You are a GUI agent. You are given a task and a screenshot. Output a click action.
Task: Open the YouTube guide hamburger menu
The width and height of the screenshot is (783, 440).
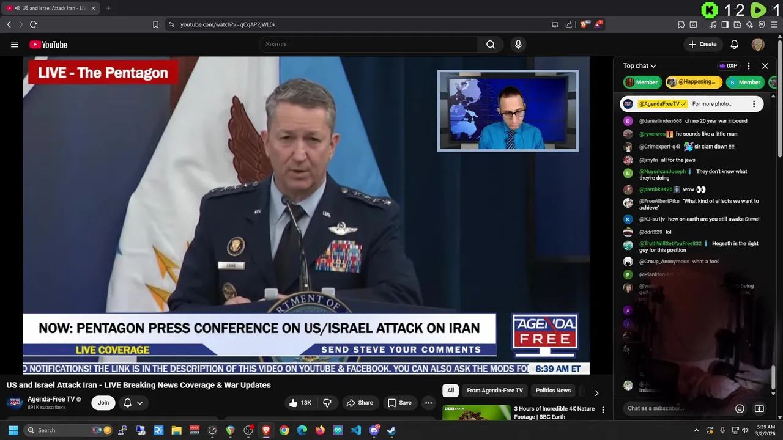point(15,44)
